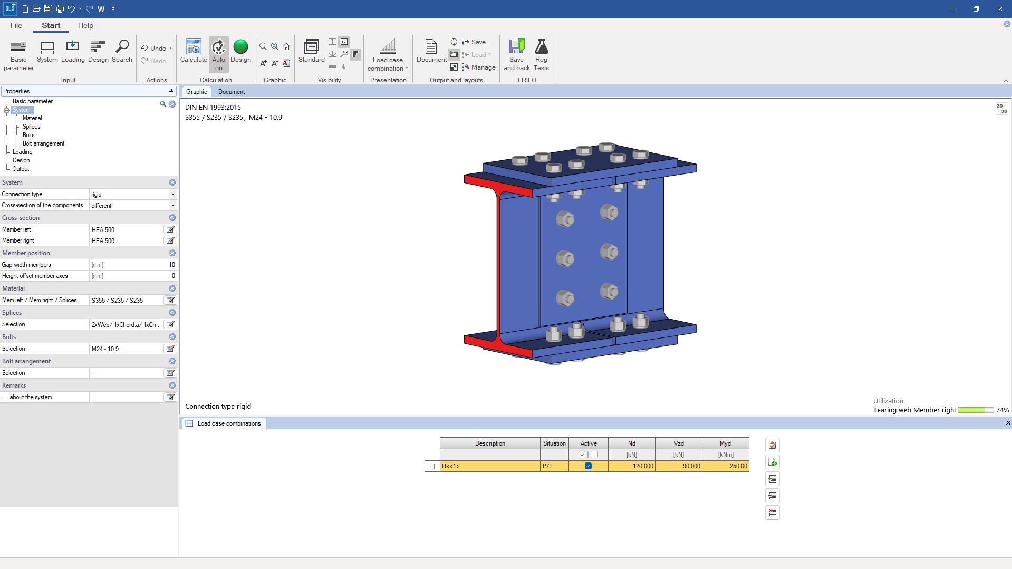This screenshot has height=569, width=1012.
Task: Edit Member left cross-section HEA 500
Action: [x=170, y=229]
